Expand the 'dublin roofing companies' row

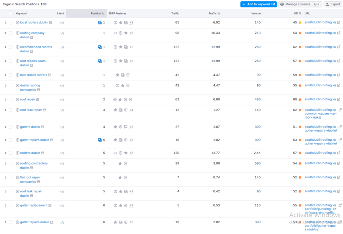[5, 86]
